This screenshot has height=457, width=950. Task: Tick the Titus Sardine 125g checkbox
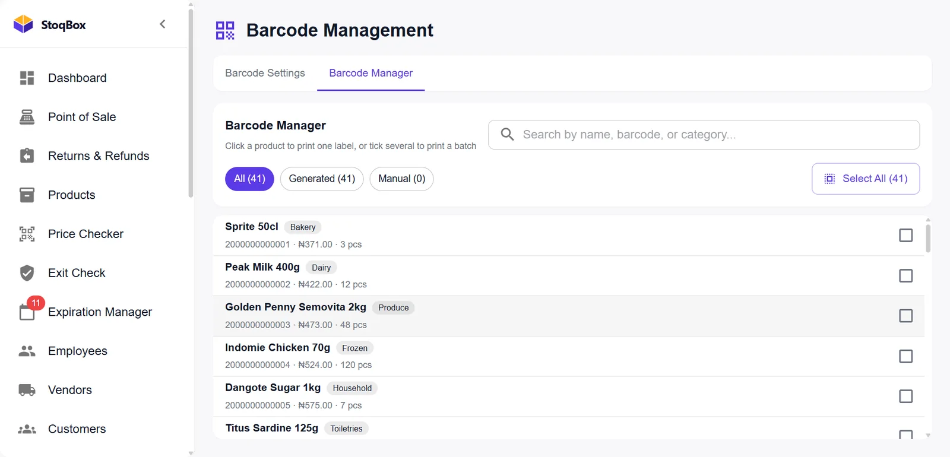(905, 435)
